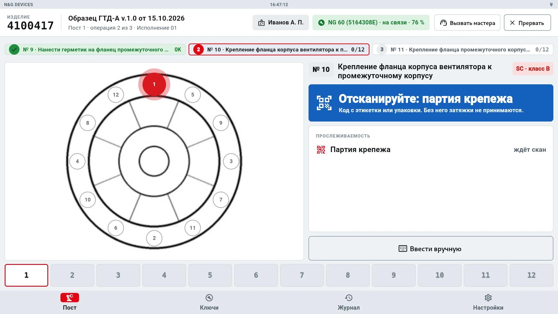
Task: Open the Пост tab in bottom navigation
Action: tap(70, 302)
